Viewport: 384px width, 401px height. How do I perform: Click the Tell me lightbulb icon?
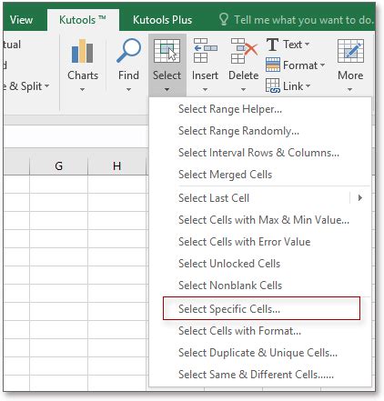[224, 19]
